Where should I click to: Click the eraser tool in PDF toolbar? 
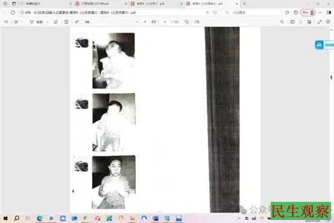pyautogui.click(x=56, y=22)
